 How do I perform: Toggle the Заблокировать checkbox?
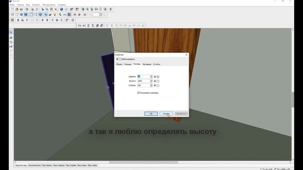(120, 59)
